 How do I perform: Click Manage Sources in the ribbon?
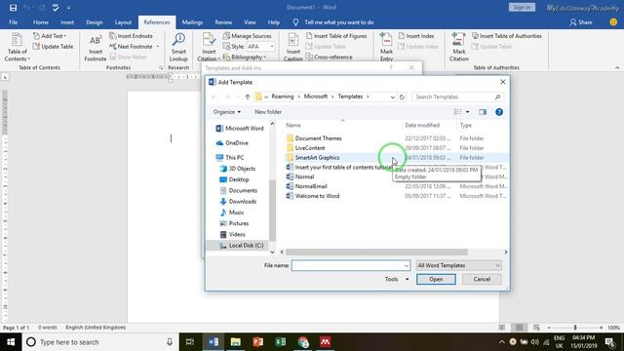(247, 36)
